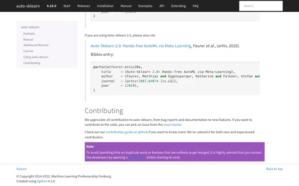
Task: Click the Contributing section heading
Action: [104, 110]
